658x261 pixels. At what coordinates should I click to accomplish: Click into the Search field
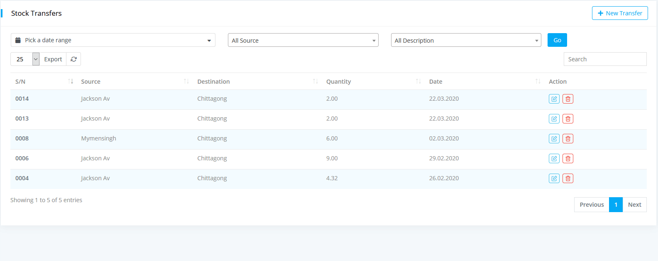pos(605,59)
